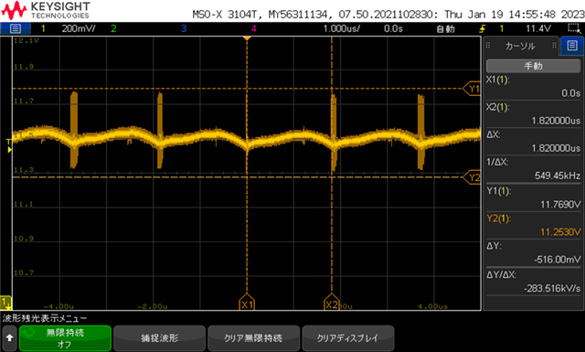
Task: Toggle 無限持続 オフ persistence softkey
Action: tap(65, 337)
